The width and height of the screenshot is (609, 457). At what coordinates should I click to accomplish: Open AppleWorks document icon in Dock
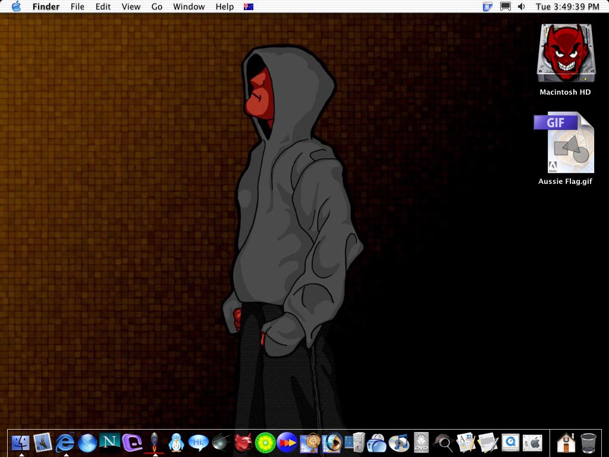pyautogui.click(x=466, y=443)
